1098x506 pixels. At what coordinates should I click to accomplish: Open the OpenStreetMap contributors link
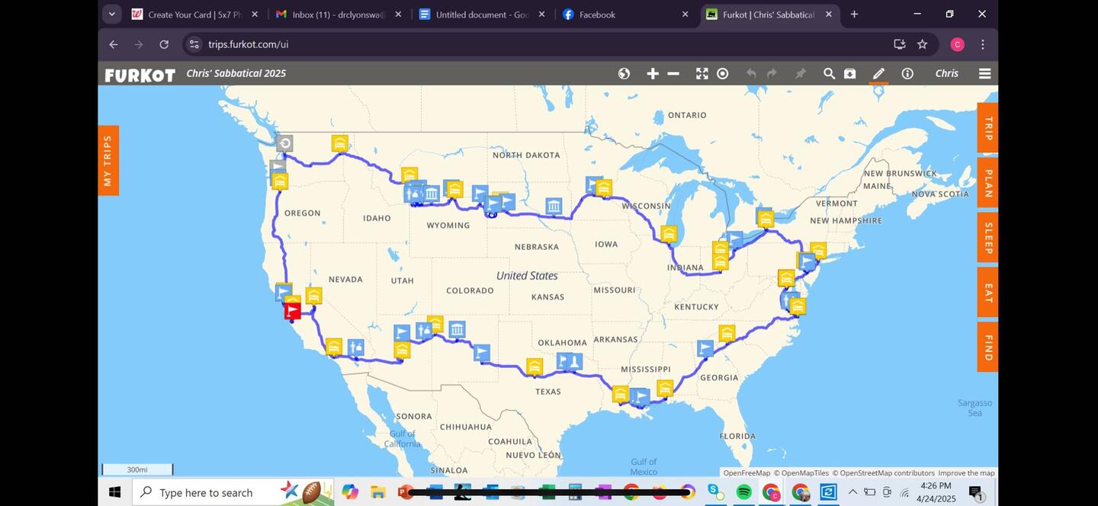883,473
